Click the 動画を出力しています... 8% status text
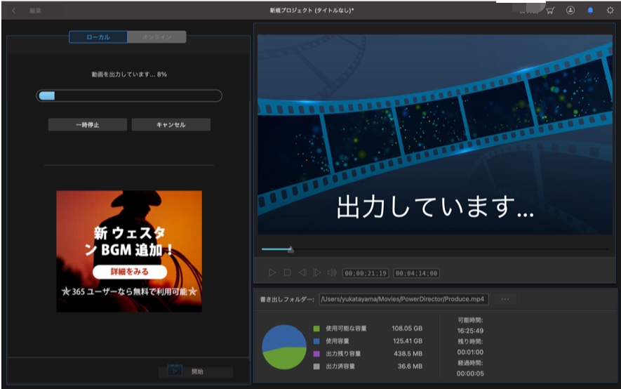621x389 pixels. [x=129, y=74]
